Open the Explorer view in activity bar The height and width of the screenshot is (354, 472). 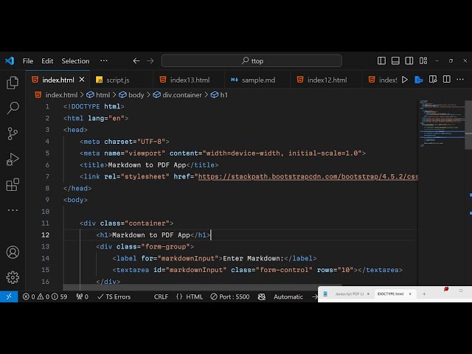13,83
